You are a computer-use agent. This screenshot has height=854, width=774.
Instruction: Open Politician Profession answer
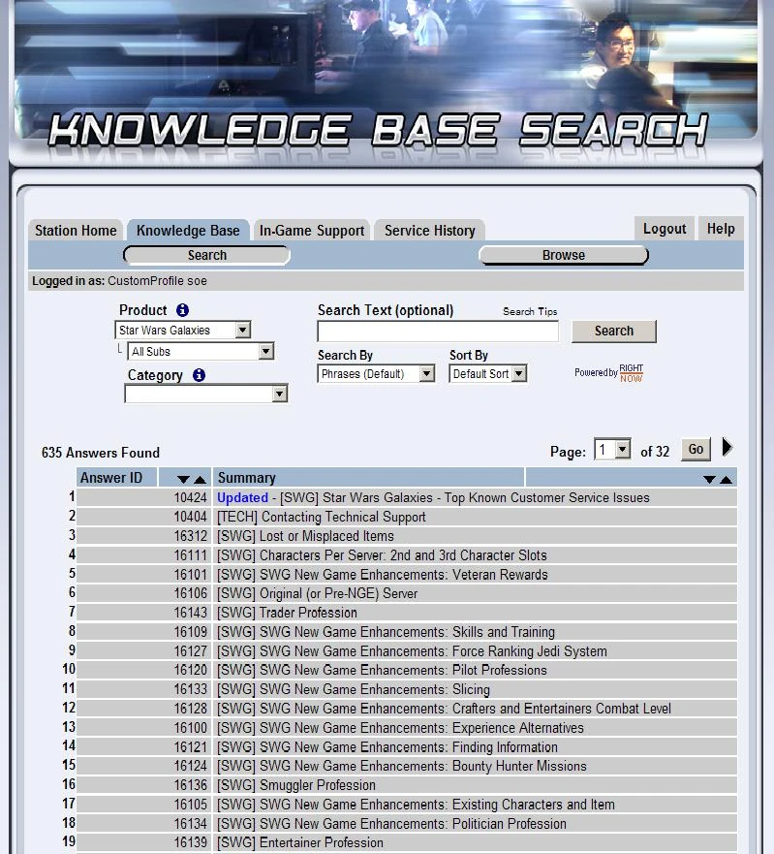pos(391,824)
